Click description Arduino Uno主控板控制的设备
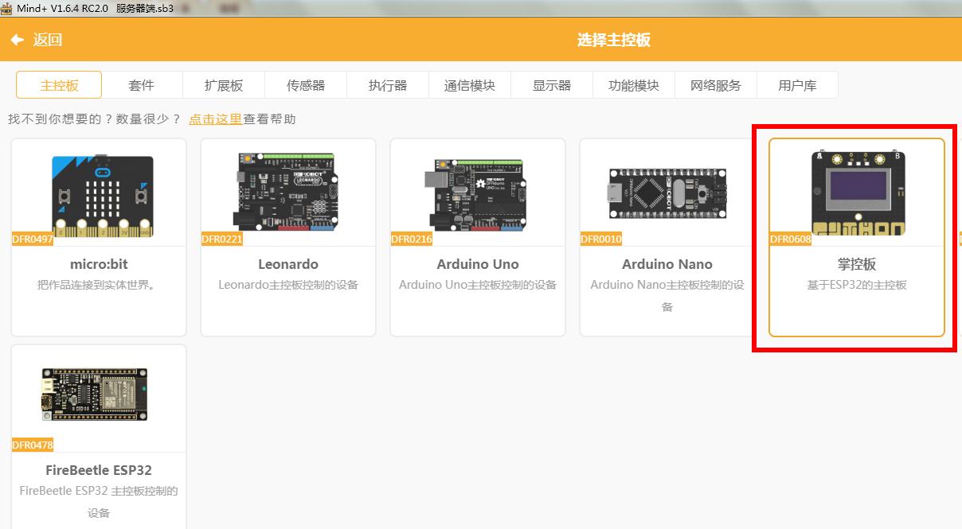Viewport: 962px width, 529px height. pos(478,285)
